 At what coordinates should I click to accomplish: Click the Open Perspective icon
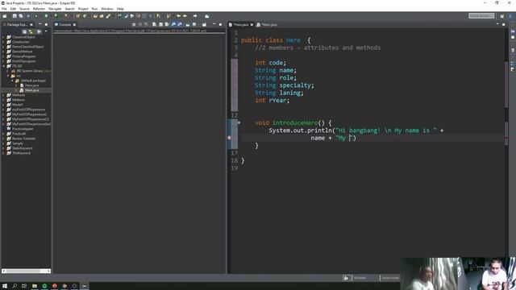click(x=501, y=16)
